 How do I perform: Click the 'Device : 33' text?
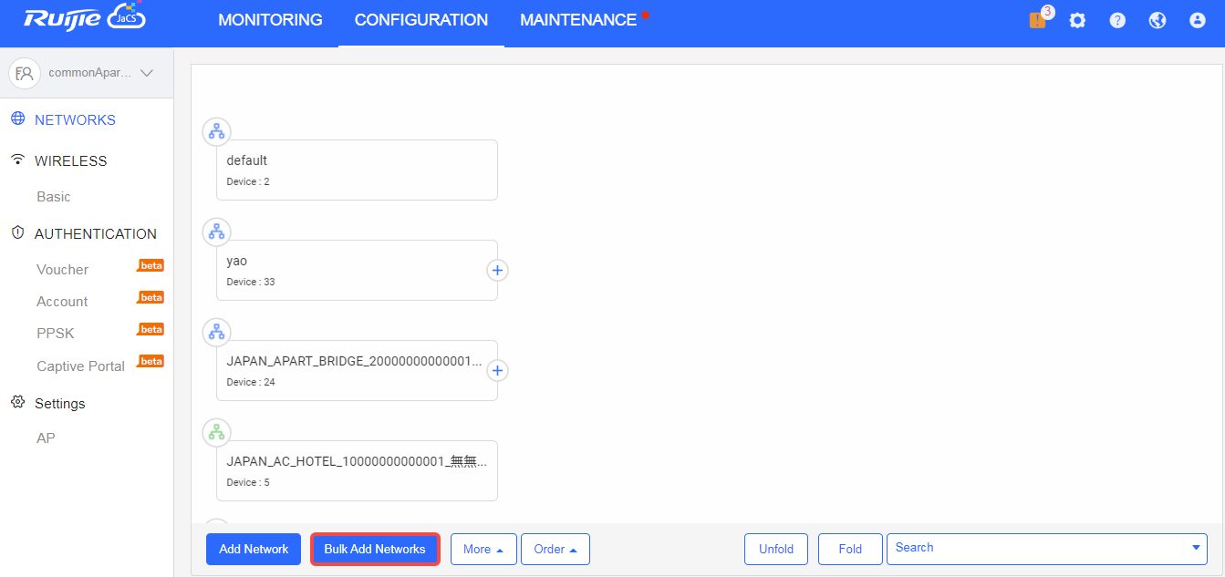point(251,282)
